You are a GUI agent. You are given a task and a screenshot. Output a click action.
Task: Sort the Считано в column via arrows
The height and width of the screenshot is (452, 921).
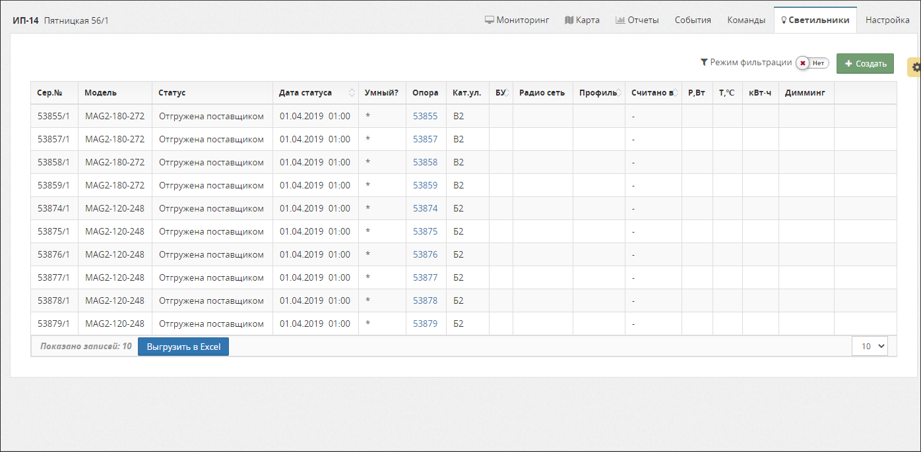point(676,93)
